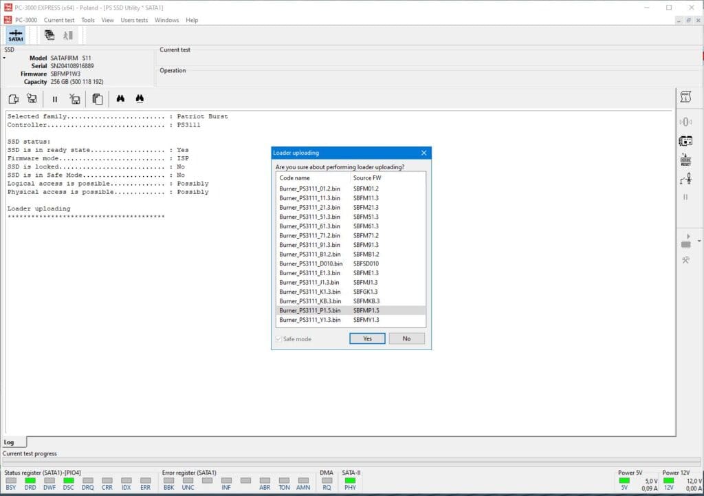Viewport: 704px width, 496px height.
Task: Open the Users tests menu
Action: (134, 20)
